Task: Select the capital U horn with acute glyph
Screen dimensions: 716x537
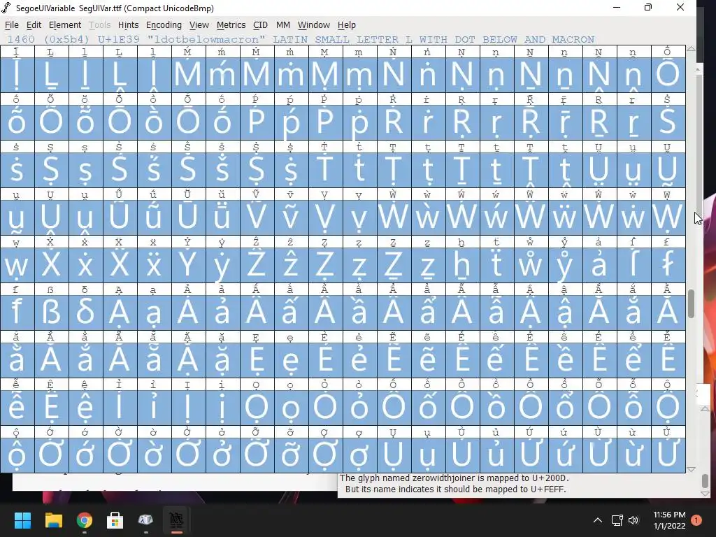Action: (x=530, y=454)
